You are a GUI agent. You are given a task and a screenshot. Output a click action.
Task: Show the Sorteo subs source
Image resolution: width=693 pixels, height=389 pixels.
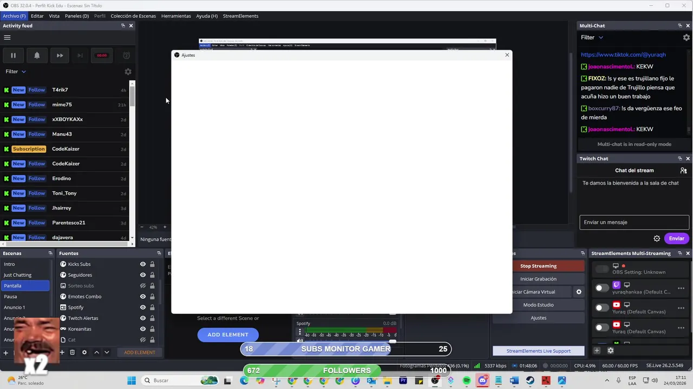point(143,286)
